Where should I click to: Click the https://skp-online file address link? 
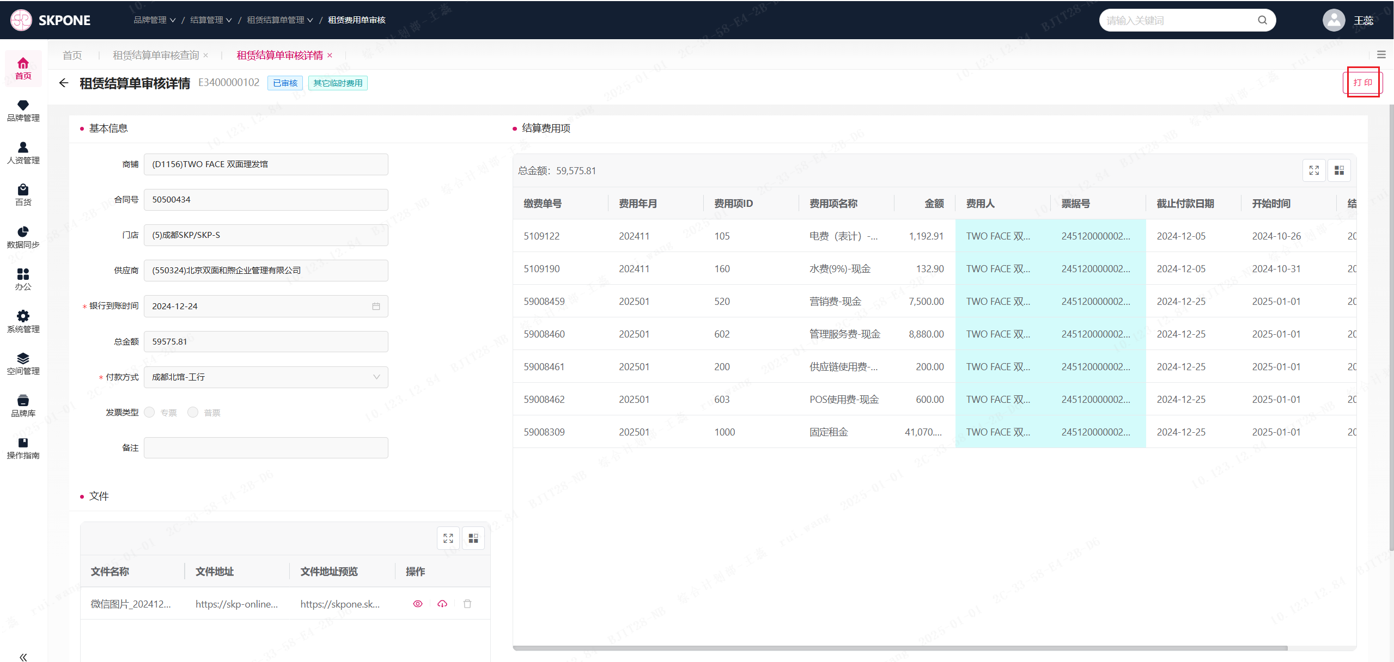click(236, 604)
